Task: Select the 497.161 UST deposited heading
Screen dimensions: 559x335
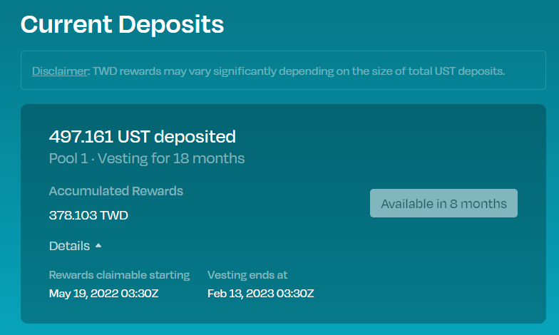Action: tap(143, 137)
